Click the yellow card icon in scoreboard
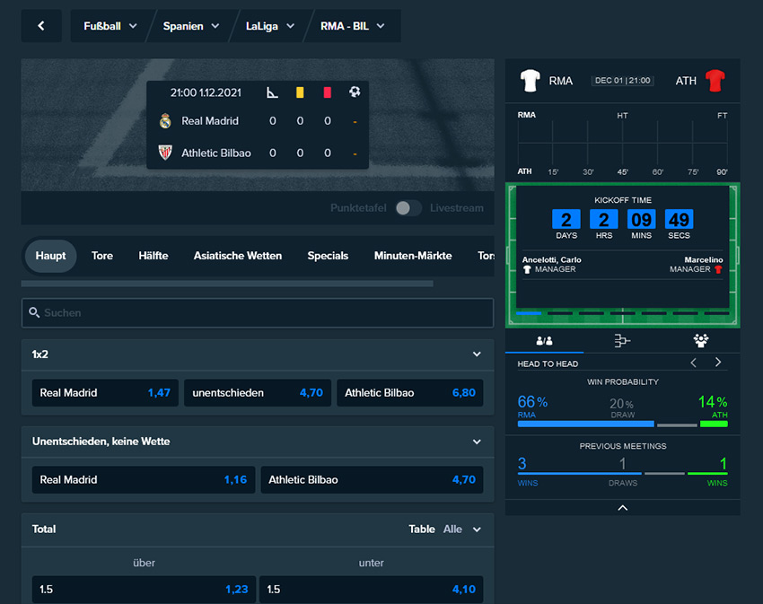Image resolution: width=763 pixels, height=604 pixels. pyautogui.click(x=300, y=92)
